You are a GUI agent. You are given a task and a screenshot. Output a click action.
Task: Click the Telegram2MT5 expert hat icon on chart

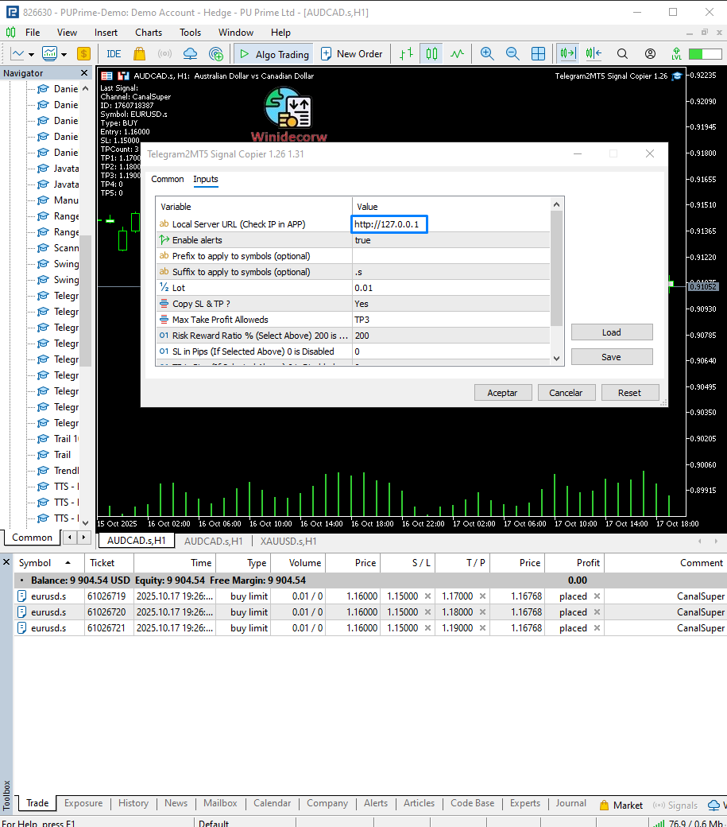(x=678, y=76)
